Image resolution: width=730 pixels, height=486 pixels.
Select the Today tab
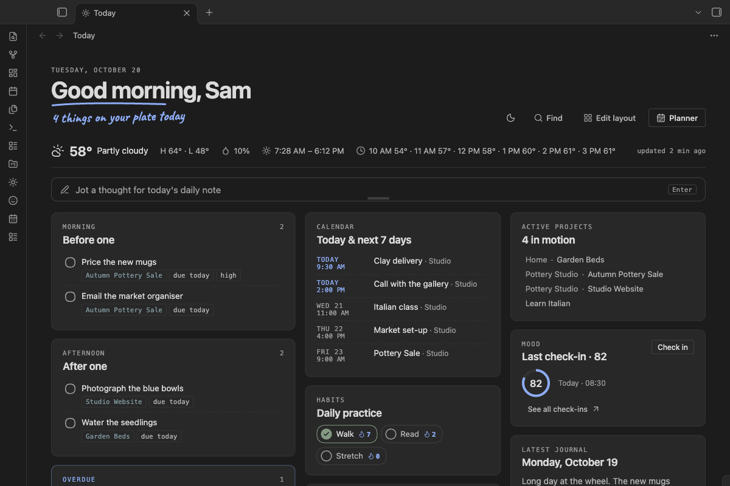(x=136, y=13)
